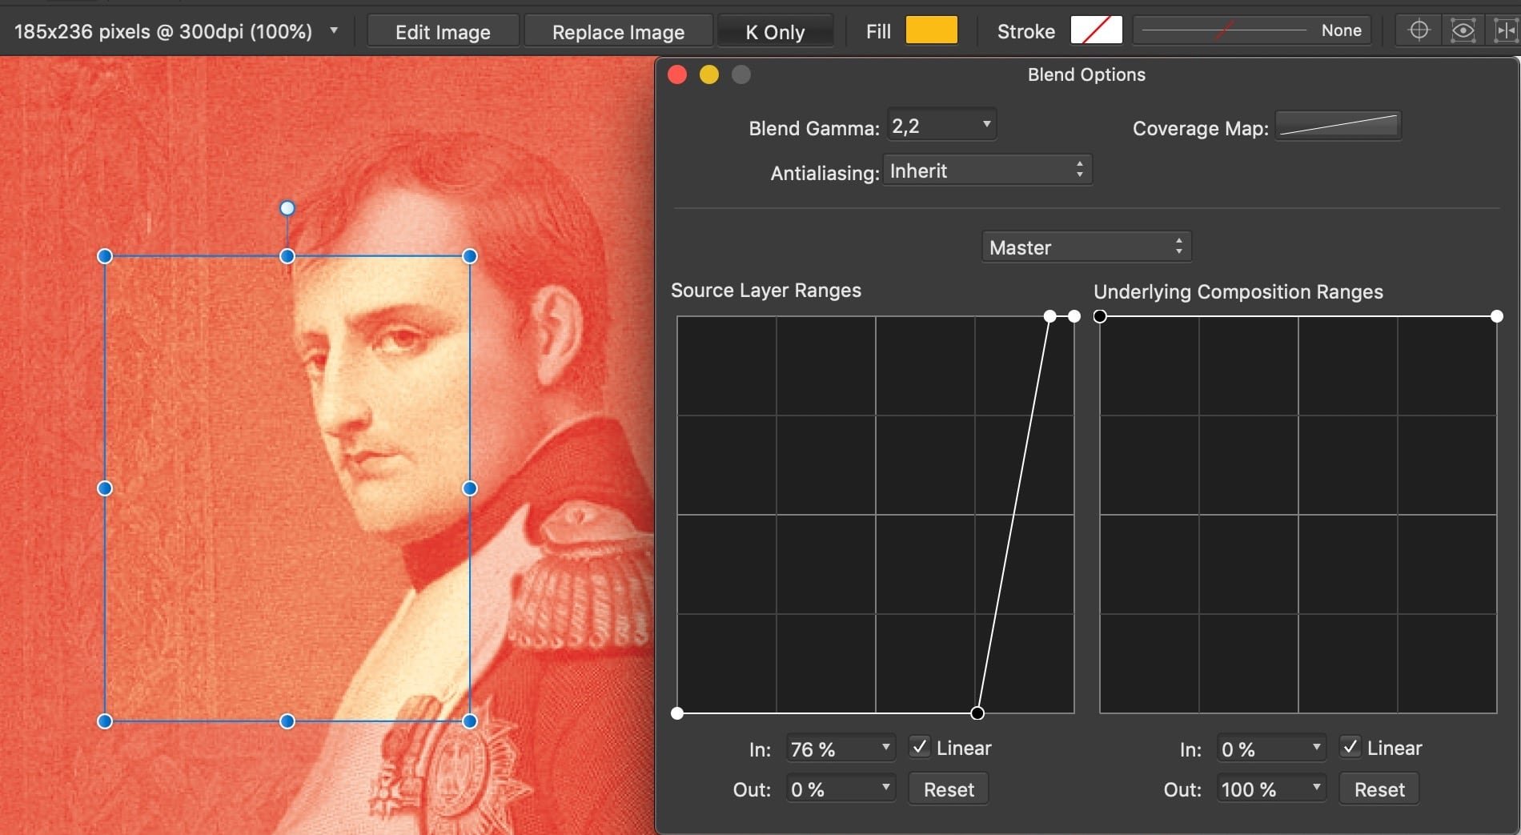
Task: Select top-right node of Source Layer Ranges
Action: [x=1074, y=316]
